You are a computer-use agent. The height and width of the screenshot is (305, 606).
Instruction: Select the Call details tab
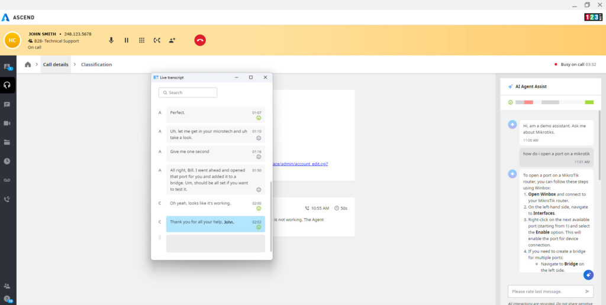point(56,64)
